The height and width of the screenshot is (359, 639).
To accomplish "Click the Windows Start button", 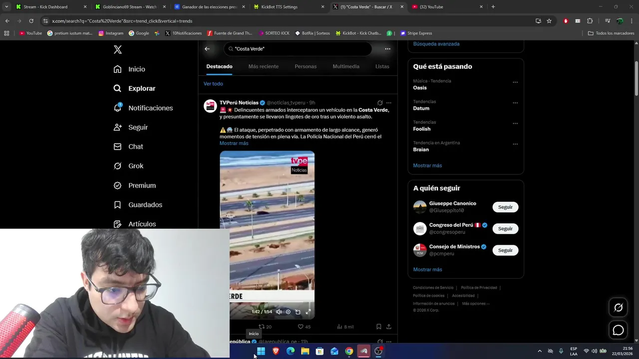I will (261, 351).
